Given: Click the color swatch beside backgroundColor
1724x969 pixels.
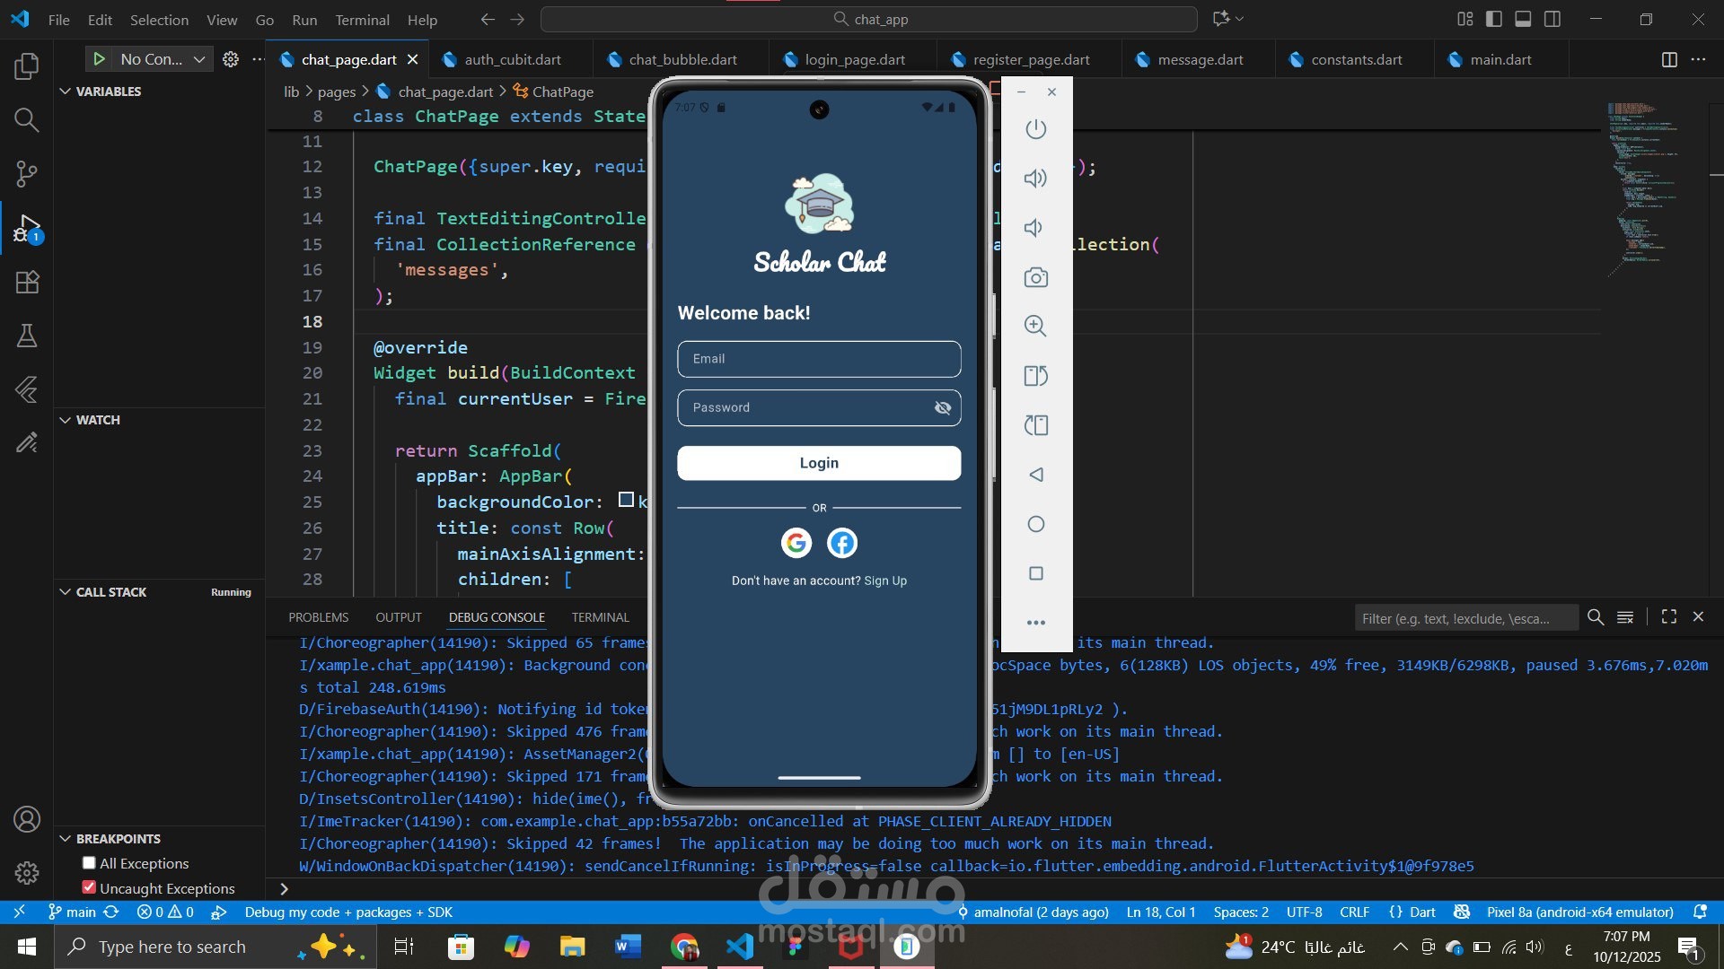Looking at the screenshot, I should tap(626, 501).
